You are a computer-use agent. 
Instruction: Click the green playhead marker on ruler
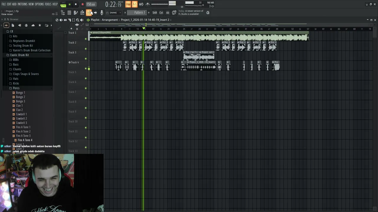pyautogui.click(x=144, y=28)
